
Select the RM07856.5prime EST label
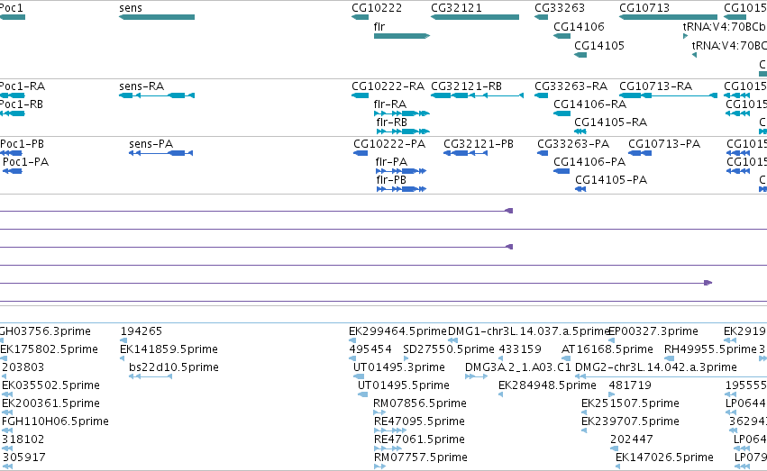point(420,403)
